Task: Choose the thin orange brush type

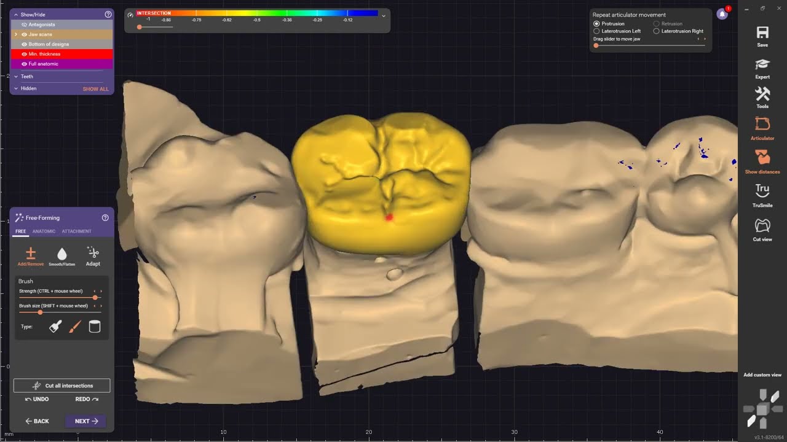Action: (x=75, y=327)
